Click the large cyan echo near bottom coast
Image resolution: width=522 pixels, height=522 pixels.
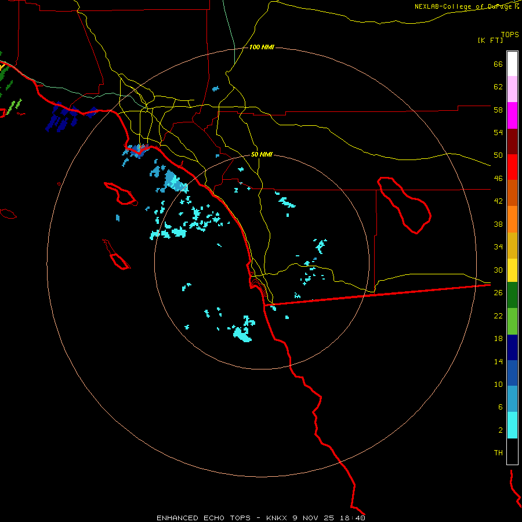coord(242,334)
